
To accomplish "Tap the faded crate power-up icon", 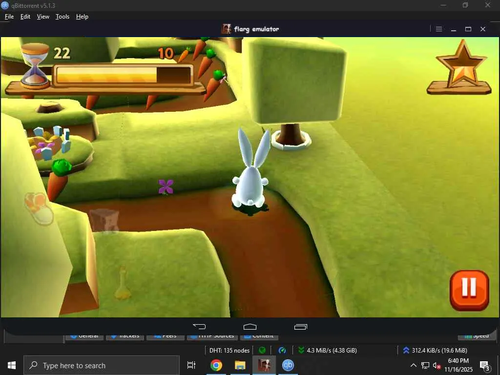I will [104, 220].
